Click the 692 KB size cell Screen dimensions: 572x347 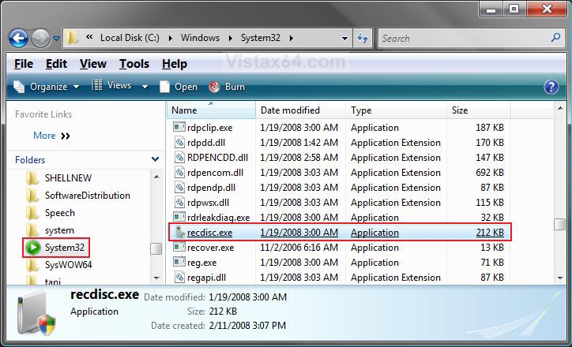[x=490, y=172]
